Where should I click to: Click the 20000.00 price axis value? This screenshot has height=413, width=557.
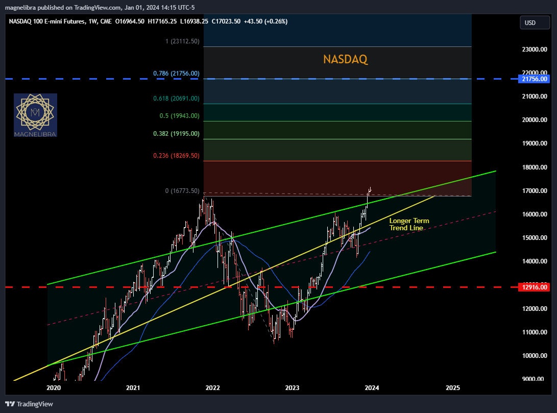coord(535,119)
